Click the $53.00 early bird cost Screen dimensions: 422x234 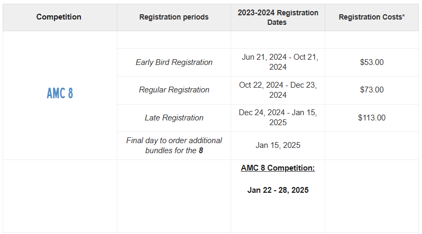[372, 62]
